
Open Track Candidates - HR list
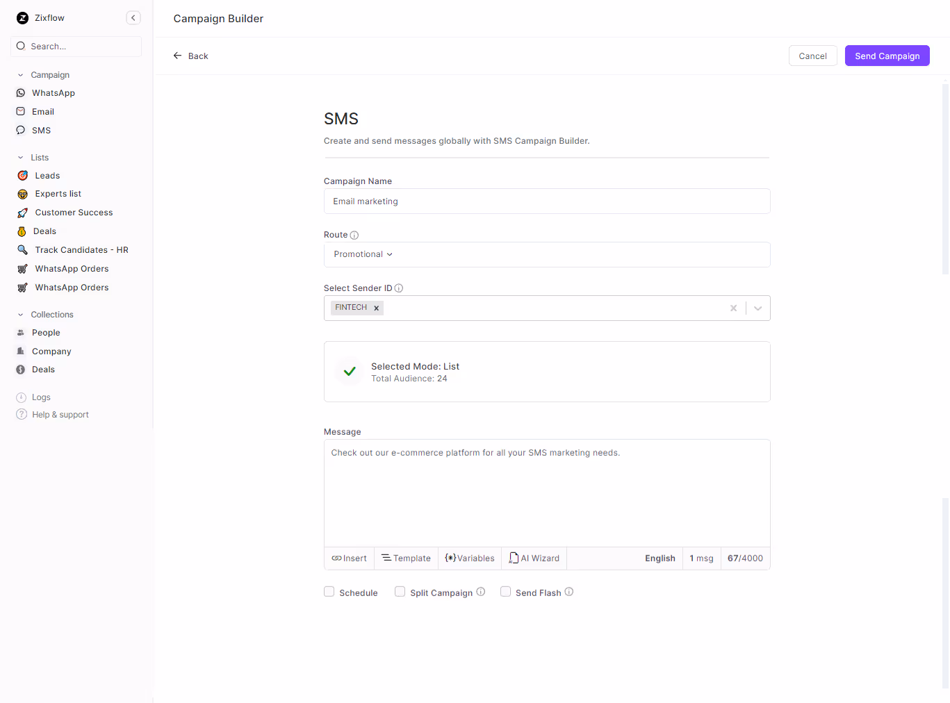coord(82,250)
